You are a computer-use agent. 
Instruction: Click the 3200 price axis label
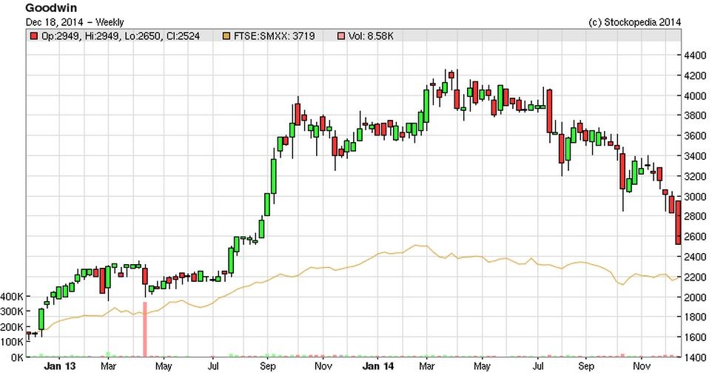(695, 176)
